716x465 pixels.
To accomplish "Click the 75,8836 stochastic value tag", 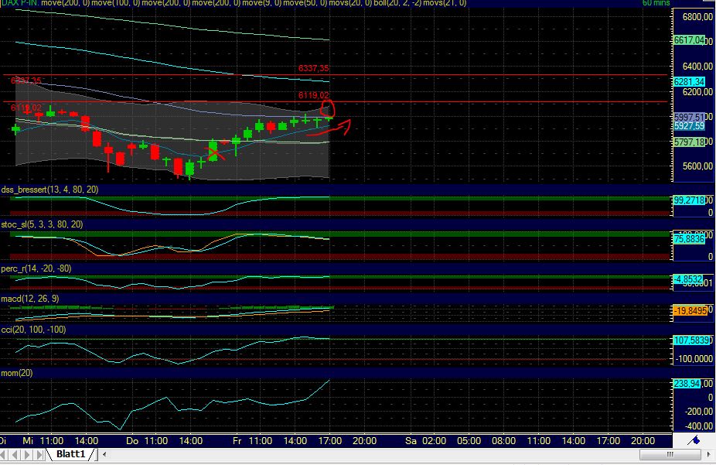I will [689, 239].
